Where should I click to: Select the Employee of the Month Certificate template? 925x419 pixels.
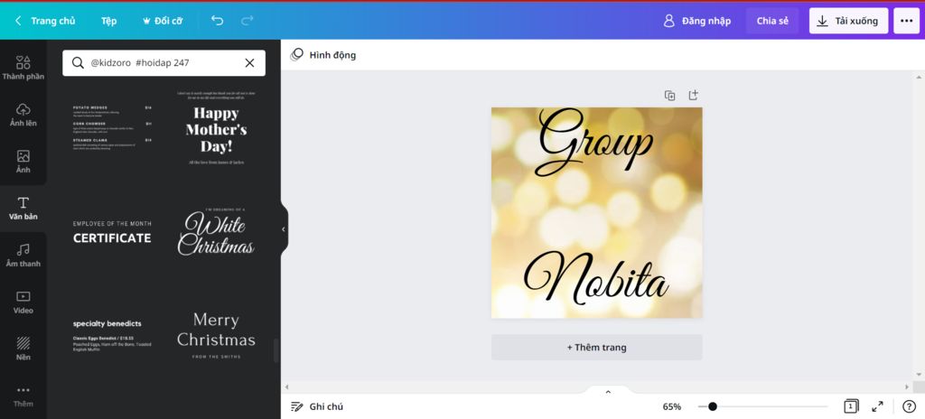pyautogui.click(x=112, y=232)
